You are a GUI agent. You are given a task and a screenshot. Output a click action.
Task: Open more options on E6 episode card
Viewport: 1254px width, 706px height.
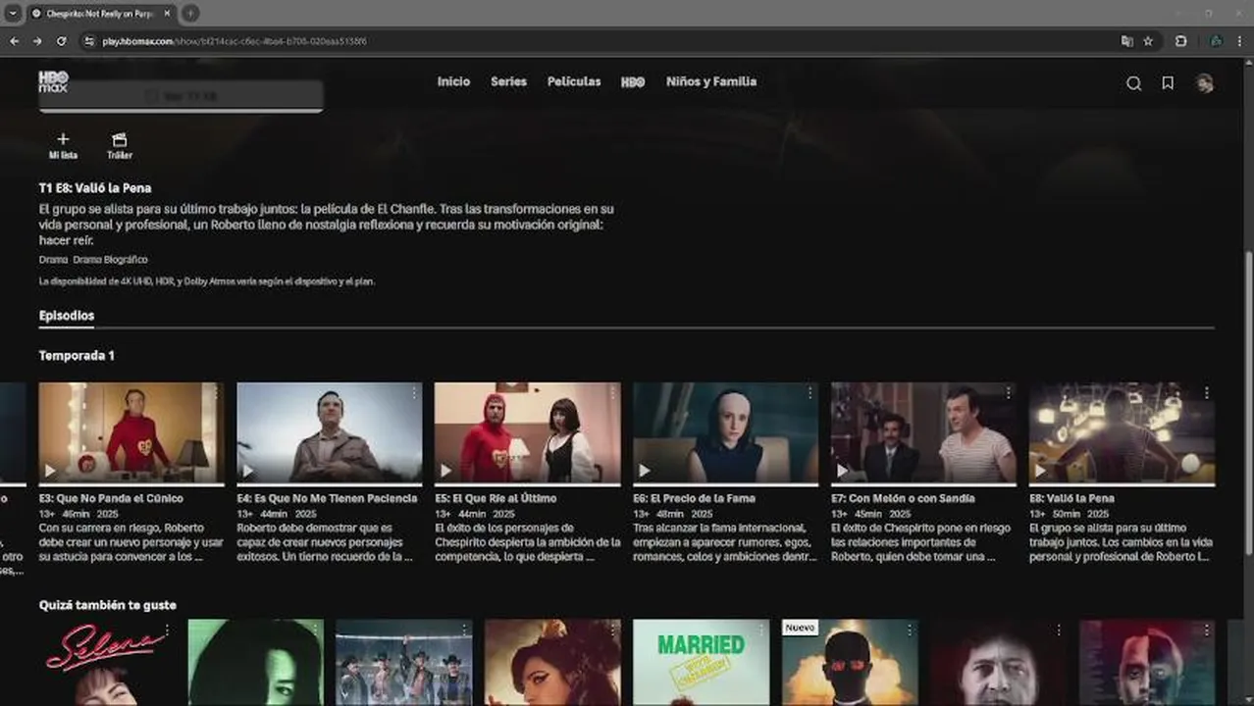pyautogui.click(x=810, y=393)
